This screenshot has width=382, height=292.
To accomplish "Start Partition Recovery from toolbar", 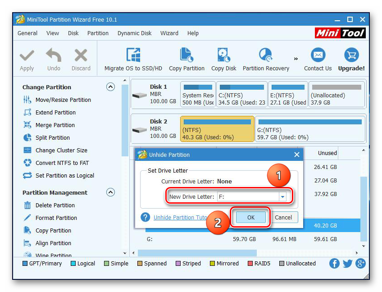I will pyautogui.click(x=265, y=55).
